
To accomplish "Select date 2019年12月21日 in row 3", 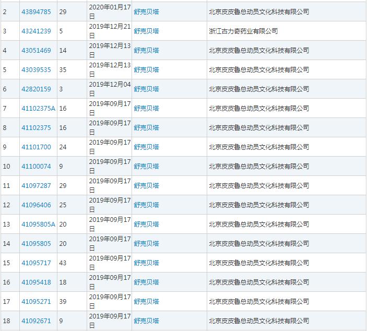I will click(x=110, y=31).
